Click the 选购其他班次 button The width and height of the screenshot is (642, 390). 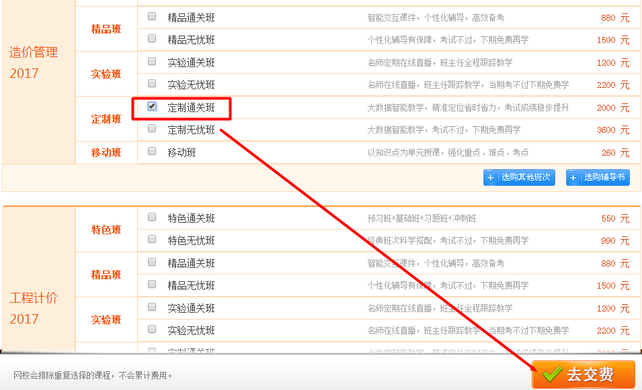pyautogui.click(x=519, y=177)
